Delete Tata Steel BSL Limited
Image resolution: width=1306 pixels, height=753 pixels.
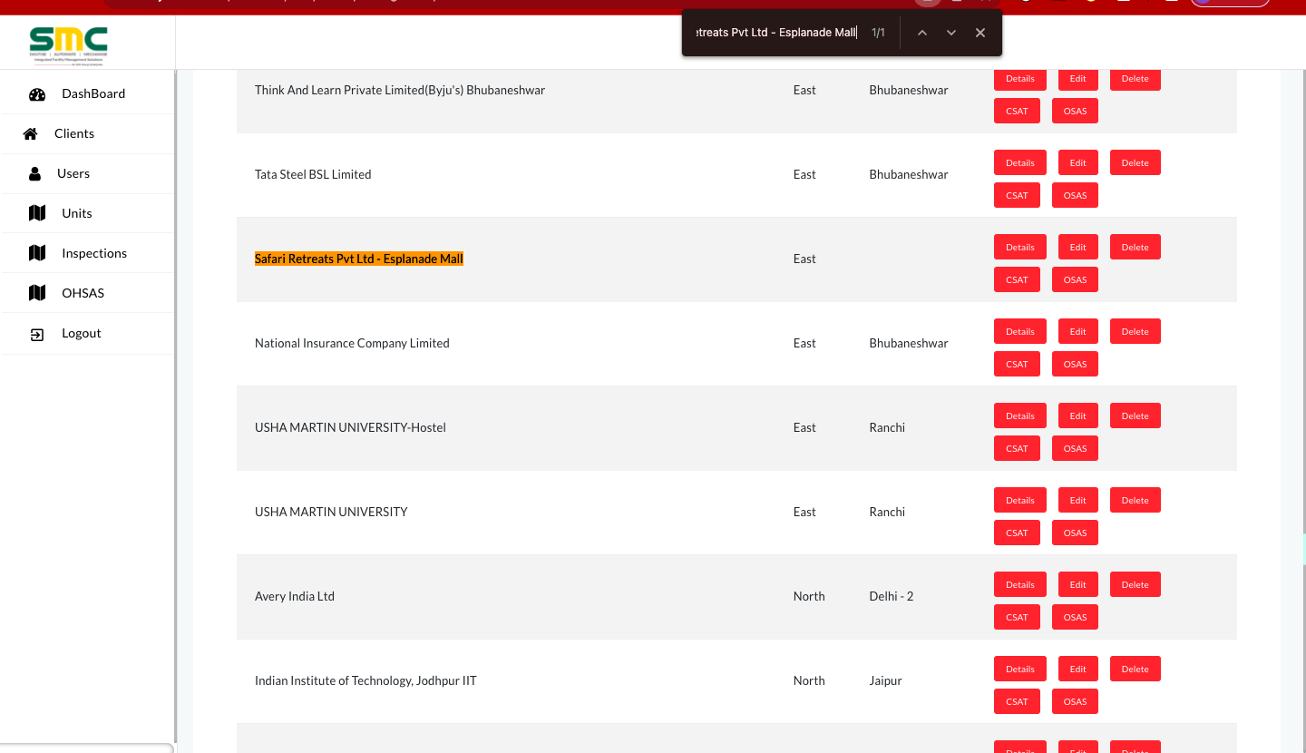click(x=1135, y=163)
